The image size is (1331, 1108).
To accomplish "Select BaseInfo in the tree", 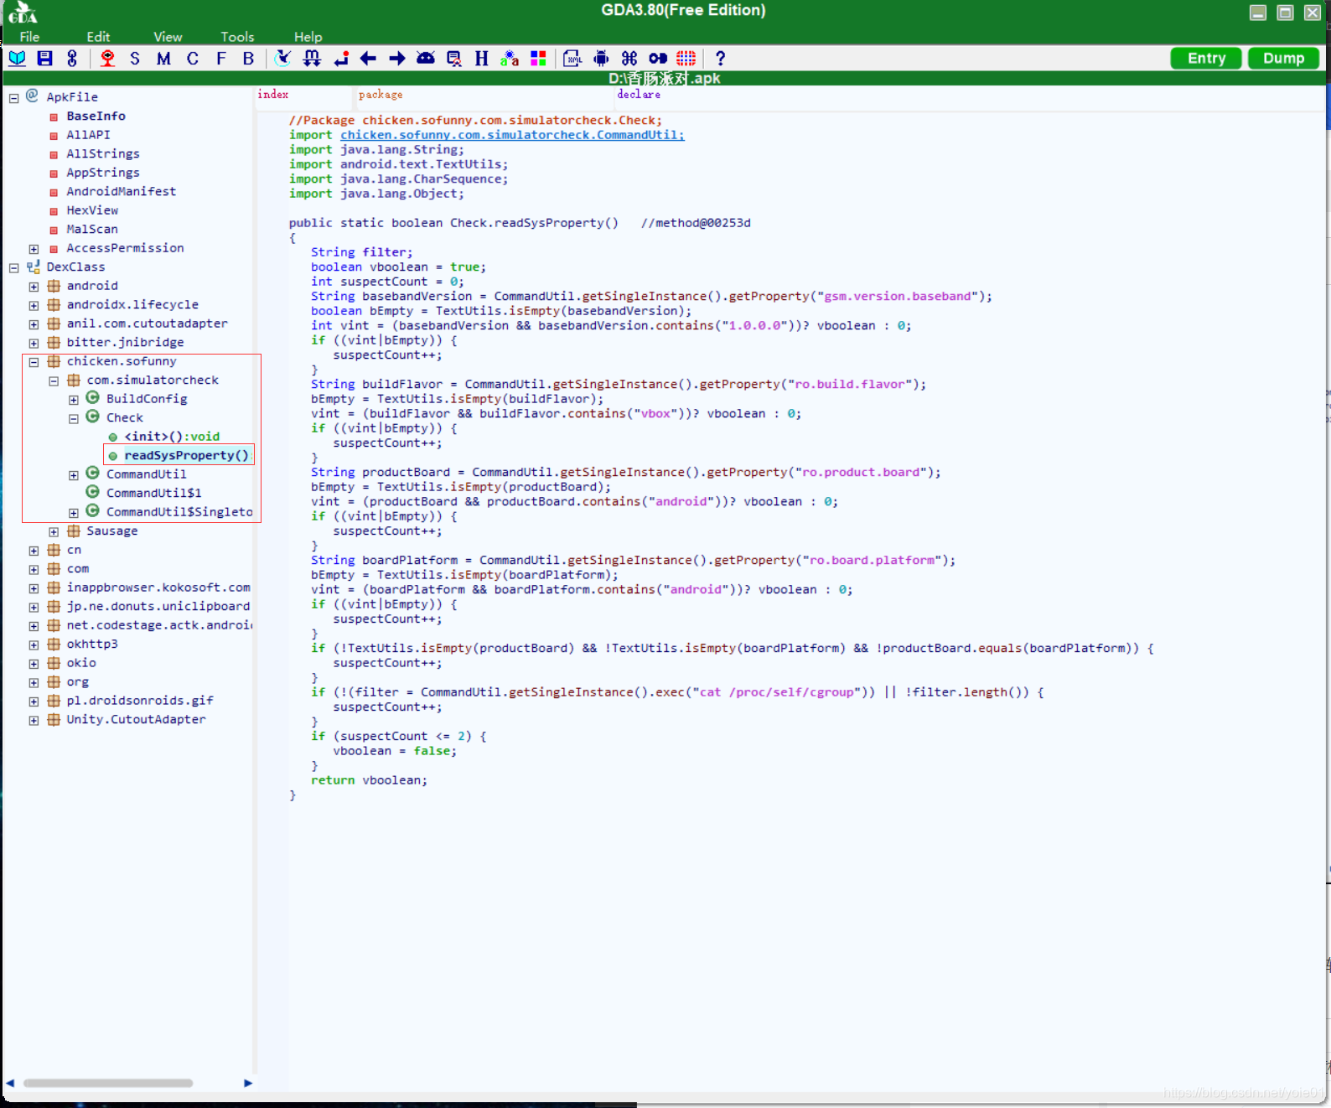I will coord(96,116).
